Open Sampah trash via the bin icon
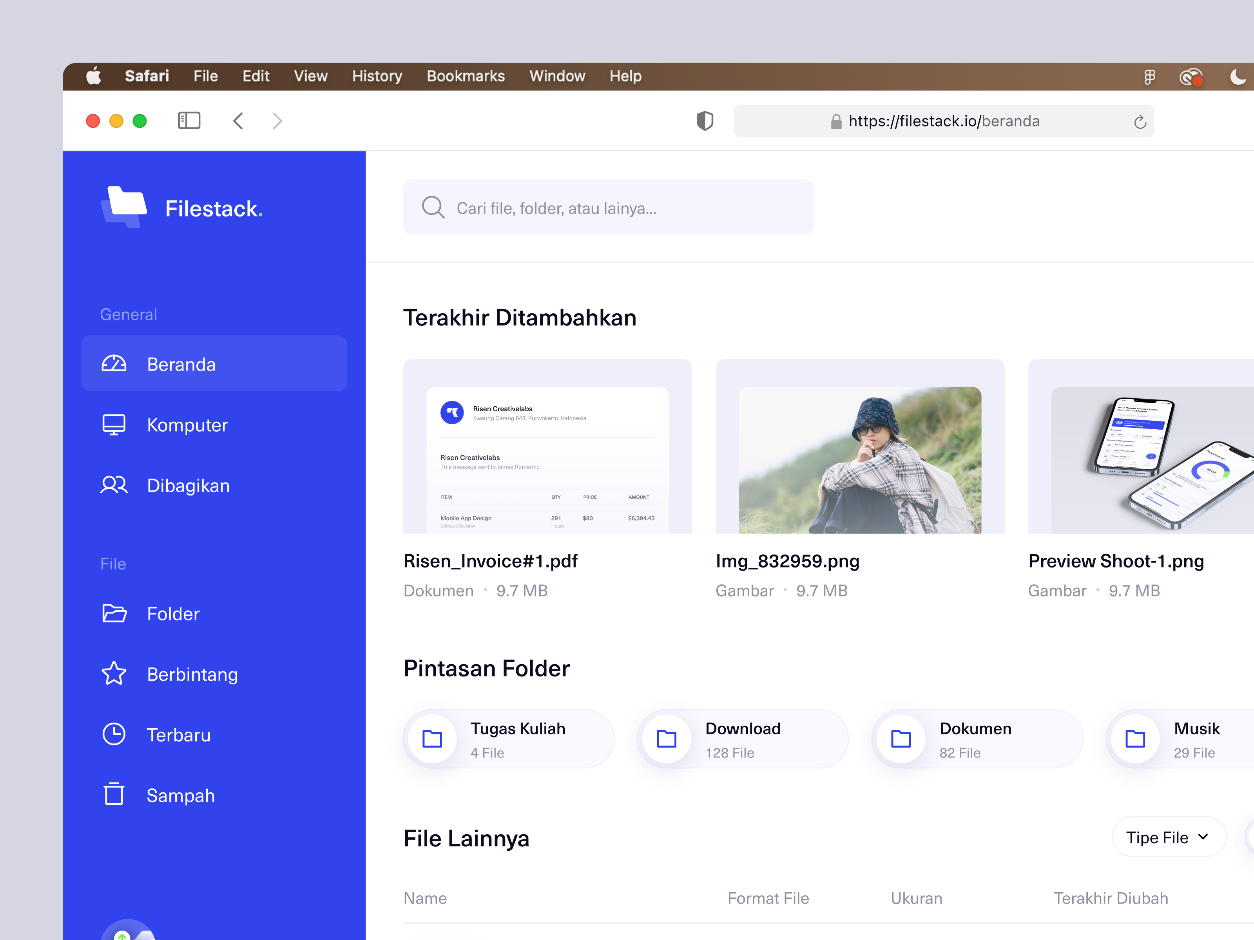 (x=114, y=795)
